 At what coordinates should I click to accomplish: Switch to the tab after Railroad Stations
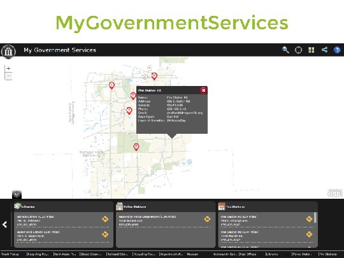(144, 254)
